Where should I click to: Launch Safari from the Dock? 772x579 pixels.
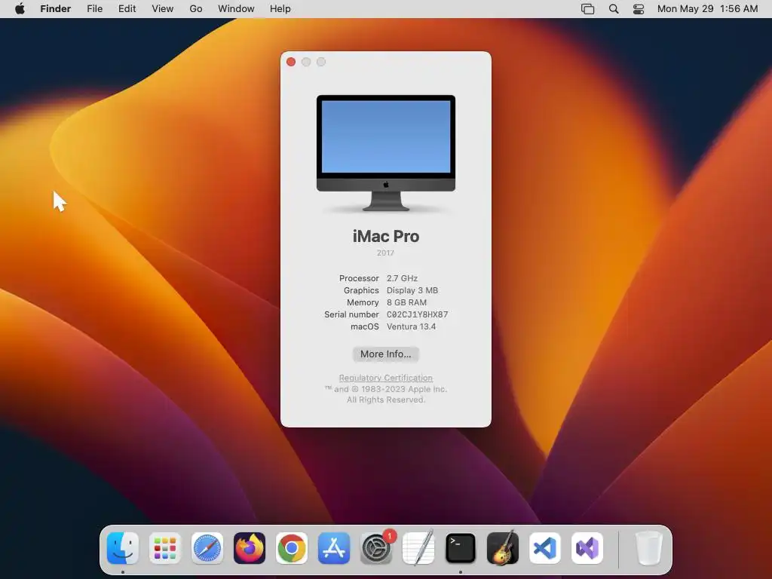point(207,548)
